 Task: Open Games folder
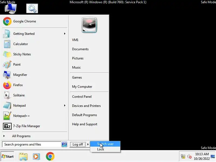[77, 77]
